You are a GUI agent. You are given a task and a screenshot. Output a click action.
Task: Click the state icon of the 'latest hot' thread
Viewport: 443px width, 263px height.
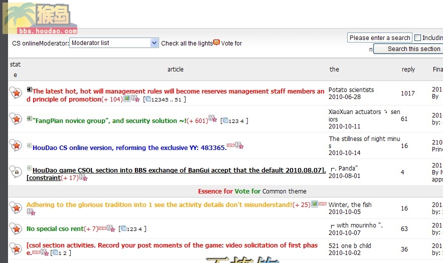[x=16, y=92]
